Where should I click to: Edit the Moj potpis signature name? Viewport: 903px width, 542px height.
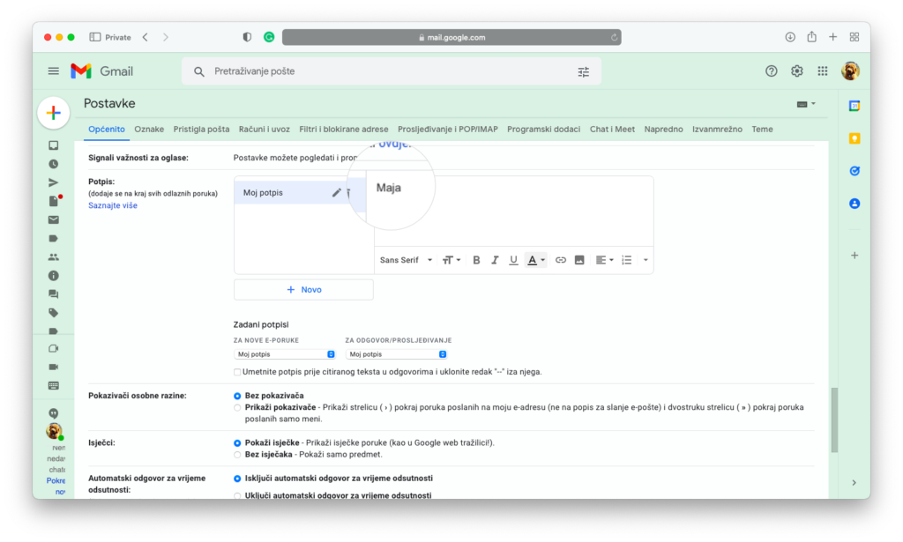point(336,193)
